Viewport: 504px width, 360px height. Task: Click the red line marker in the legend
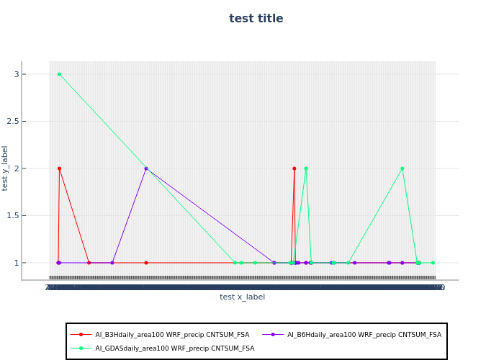(x=81, y=335)
